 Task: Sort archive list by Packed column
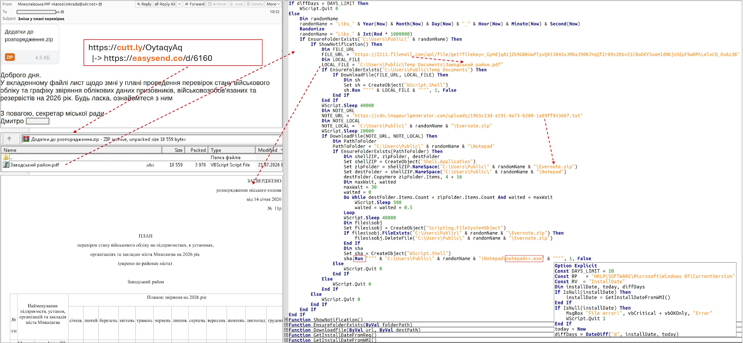(x=197, y=150)
